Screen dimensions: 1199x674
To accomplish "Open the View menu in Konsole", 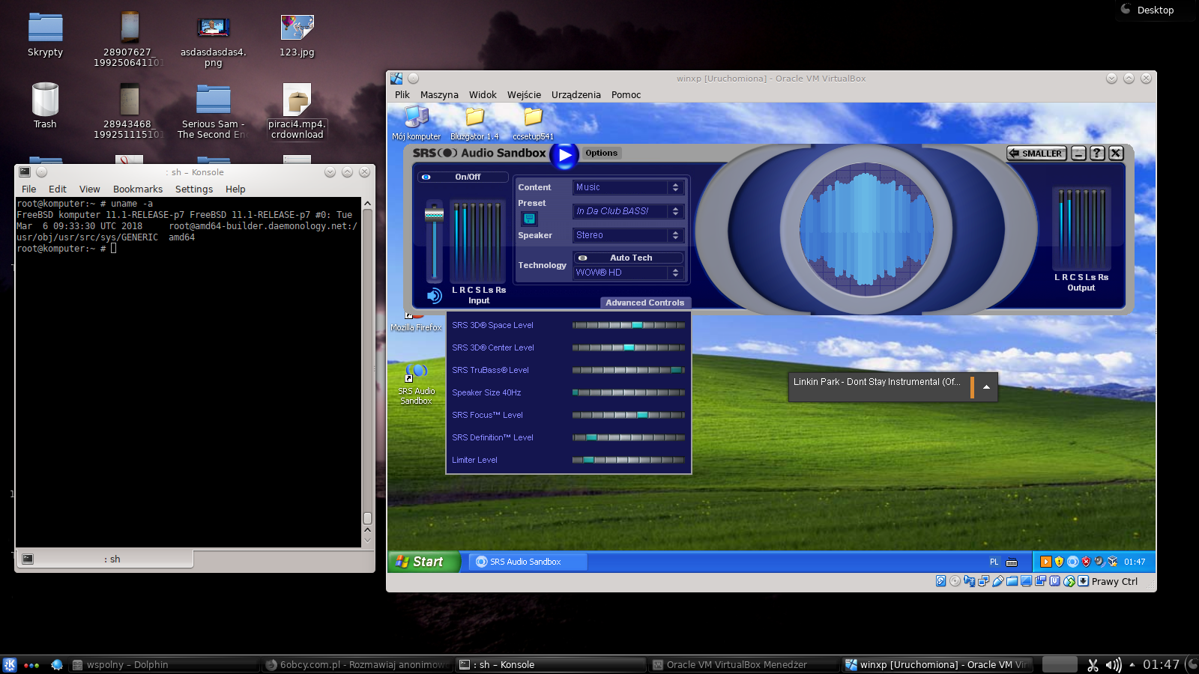I will click(x=90, y=189).
